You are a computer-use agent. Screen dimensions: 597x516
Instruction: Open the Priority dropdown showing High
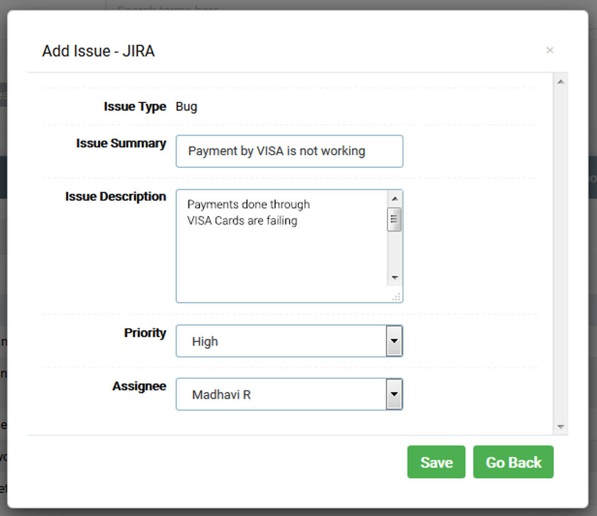[289, 341]
